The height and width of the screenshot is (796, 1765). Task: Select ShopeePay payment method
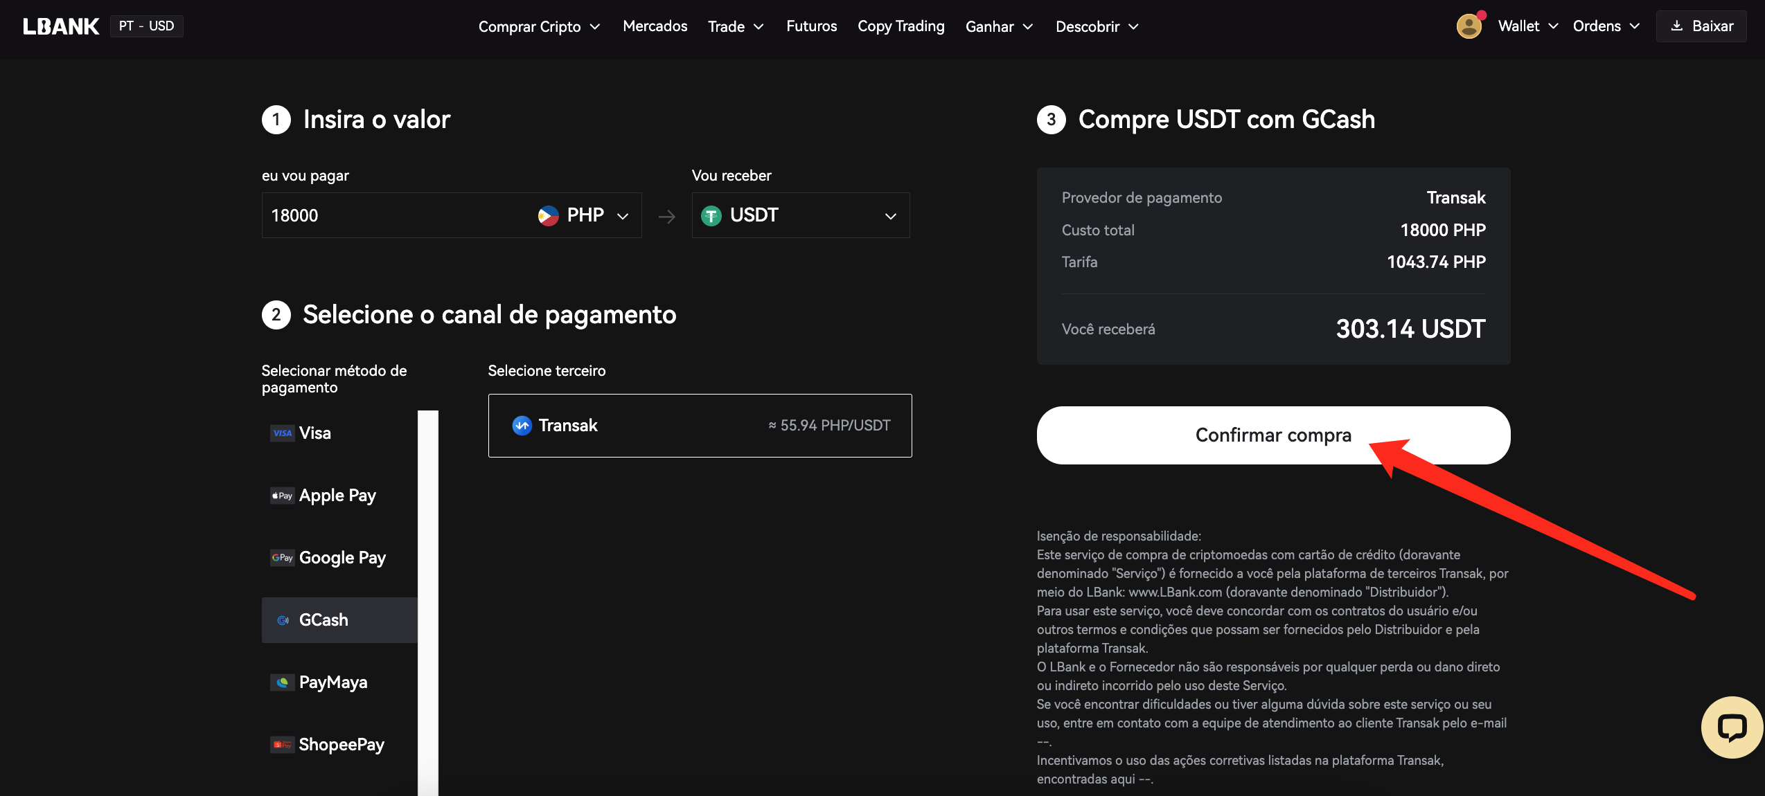(339, 745)
